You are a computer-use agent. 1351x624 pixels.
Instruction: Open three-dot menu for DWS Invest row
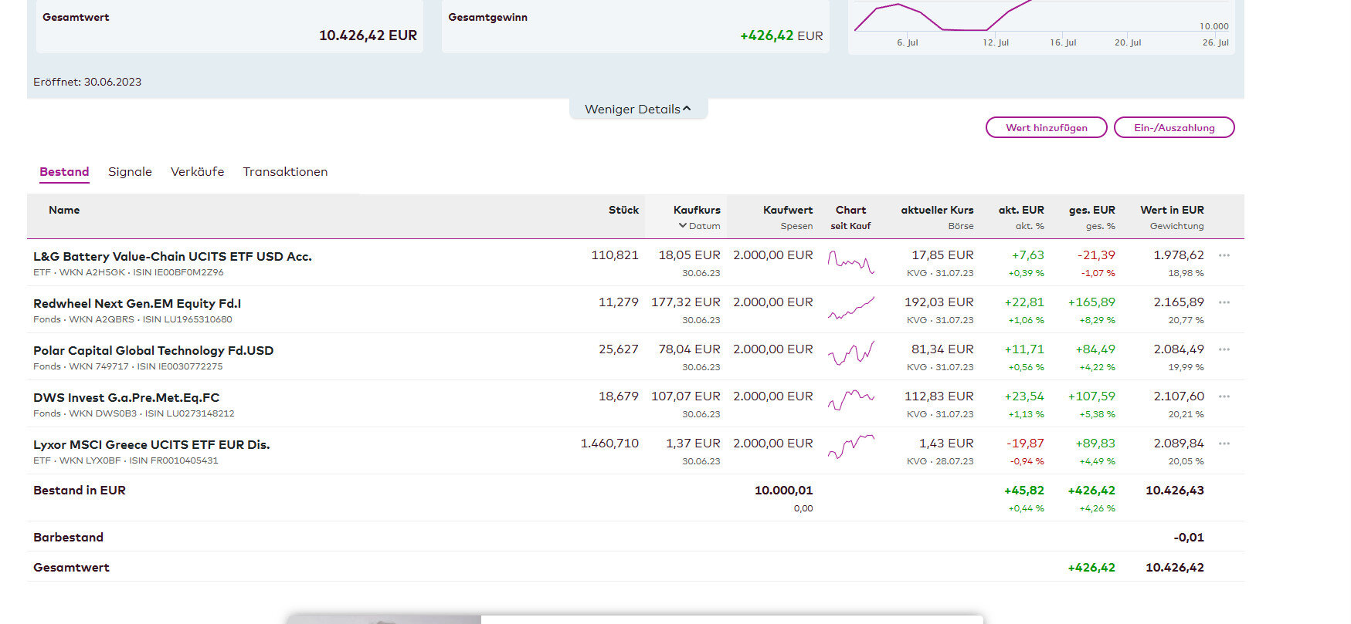(1224, 396)
